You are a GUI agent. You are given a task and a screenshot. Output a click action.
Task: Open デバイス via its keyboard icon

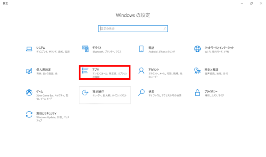coord(85,49)
